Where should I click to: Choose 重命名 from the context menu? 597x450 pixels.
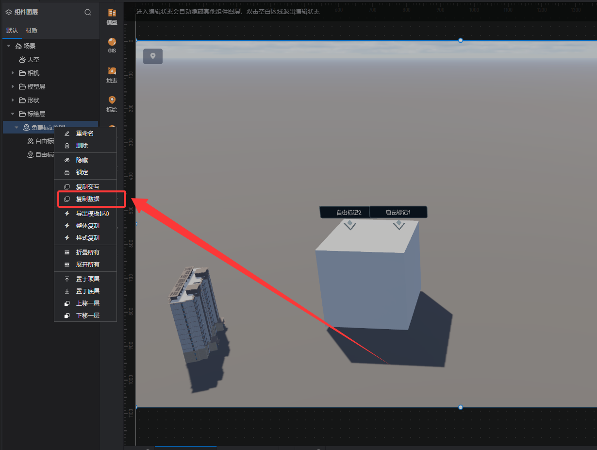point(85,133)
